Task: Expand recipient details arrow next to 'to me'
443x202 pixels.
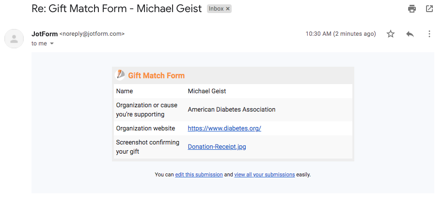Action: pos(52,43)
